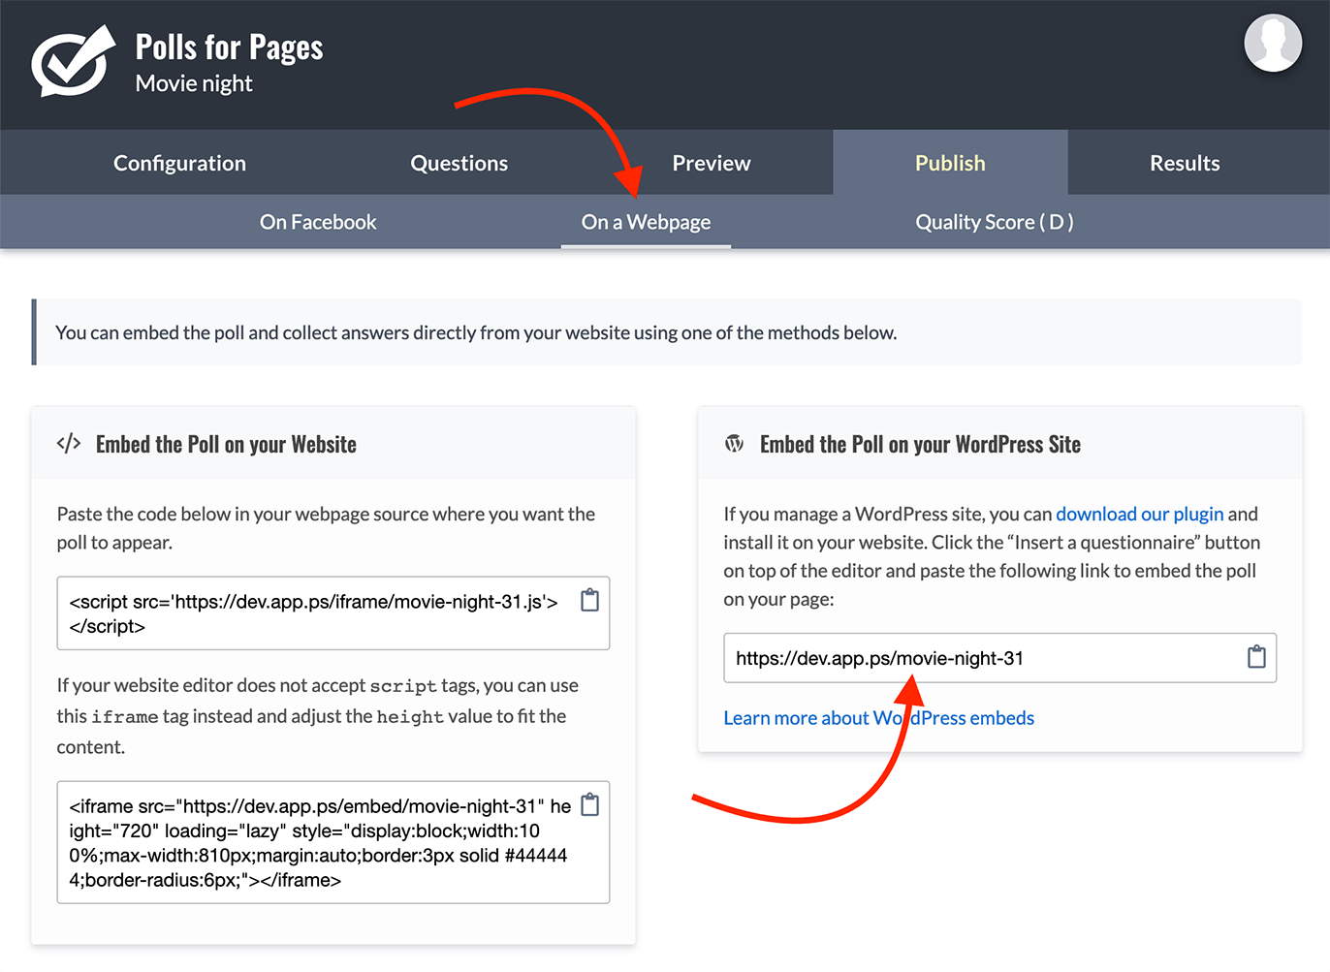Follow the download our plugin link
The height and width of the screenshot is (972, 1330).
point(1139,514)
